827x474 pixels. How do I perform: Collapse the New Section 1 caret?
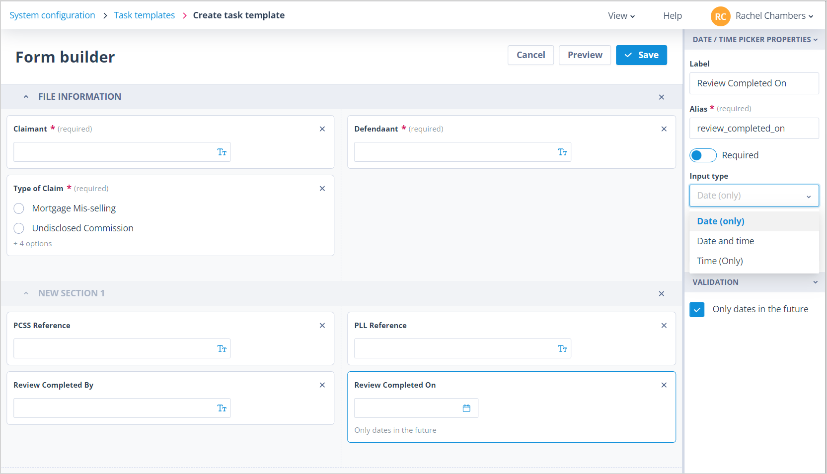coord(26,293)
